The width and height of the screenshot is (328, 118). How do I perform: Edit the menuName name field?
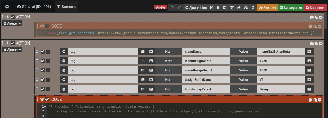point(206,52)
